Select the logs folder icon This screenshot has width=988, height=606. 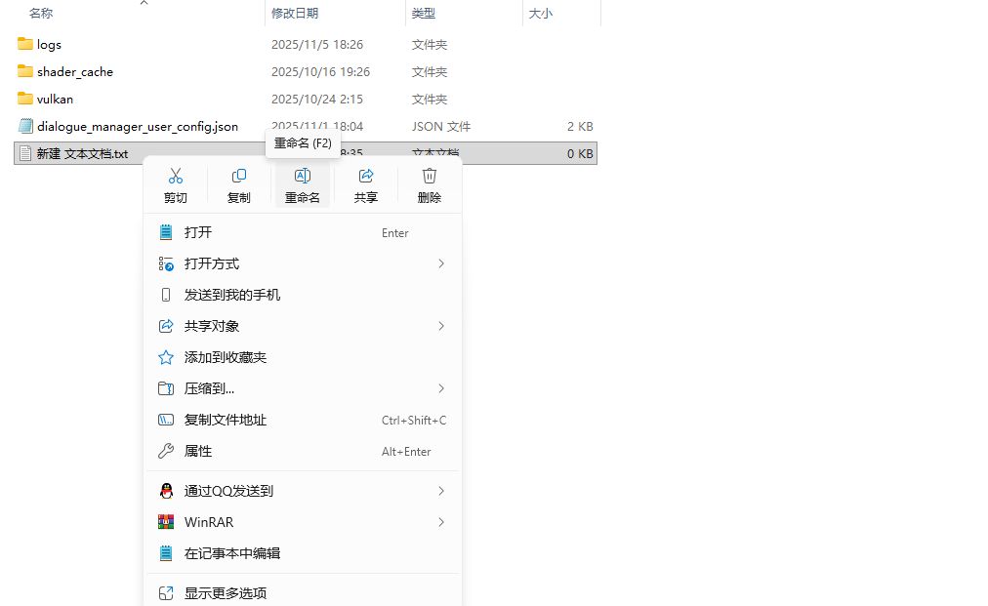coord(25,44)
